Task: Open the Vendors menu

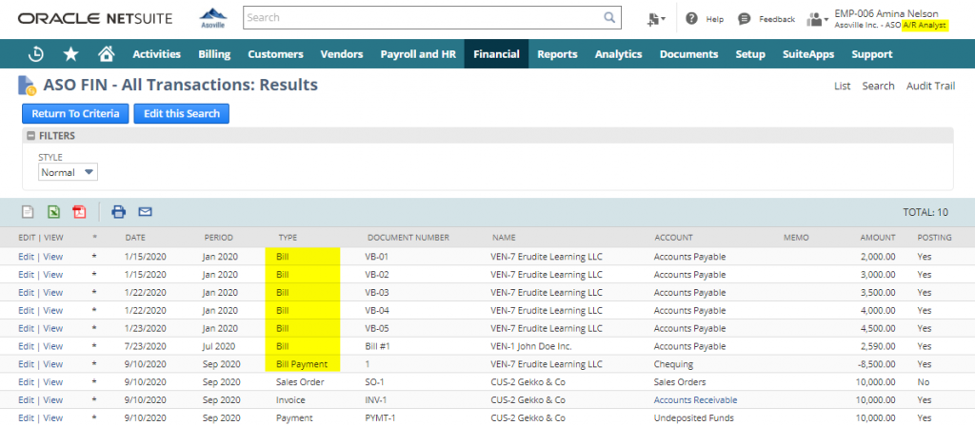Action: (342, 54)
